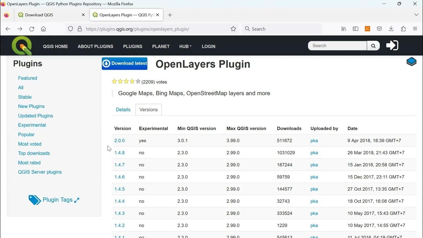This screenshot has height=238, width=423.
Task: Open the Pocket save icon
Action: pos(379,29)
